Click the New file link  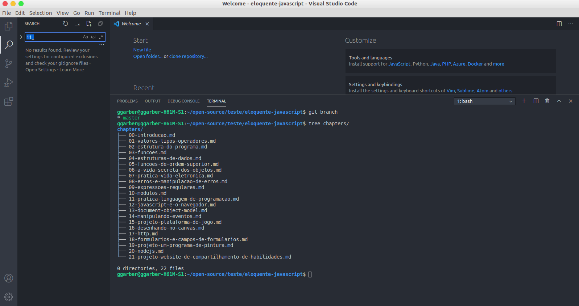click(x=142, y=50)
